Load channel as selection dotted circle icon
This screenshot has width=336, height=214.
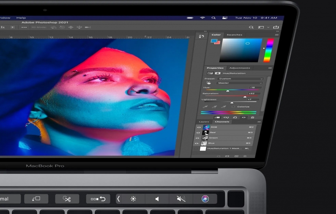(218, 156)
